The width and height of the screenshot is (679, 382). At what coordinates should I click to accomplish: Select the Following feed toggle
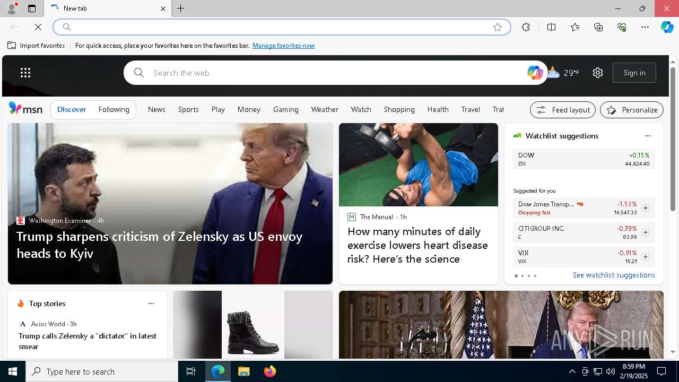tap(114, 109)
